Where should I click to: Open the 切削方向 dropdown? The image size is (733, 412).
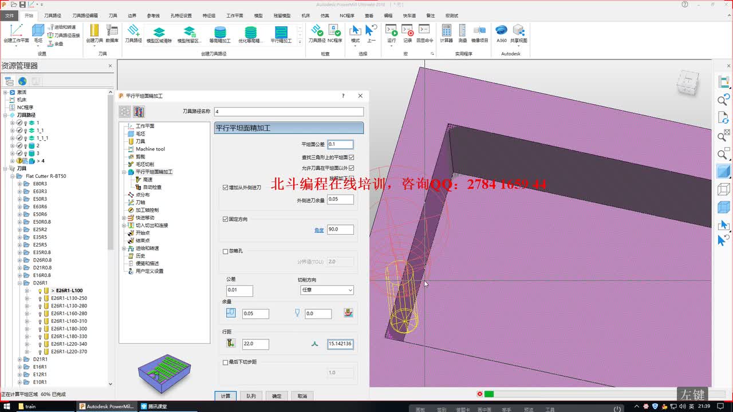tap(327, 290)
